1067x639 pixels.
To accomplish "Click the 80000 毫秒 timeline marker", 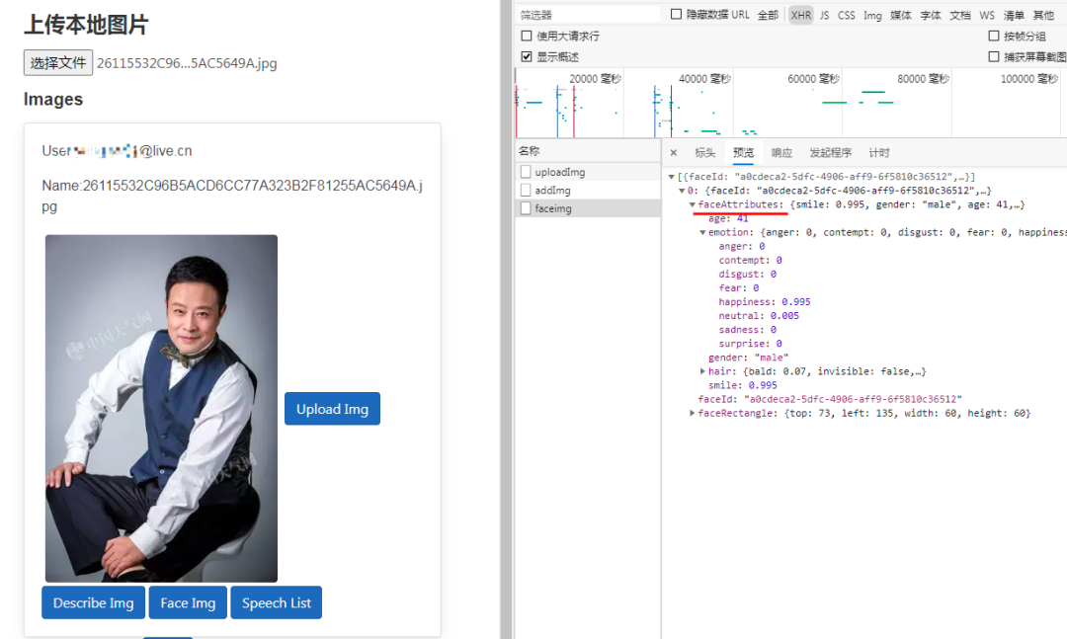I will click(x=923, y=79).
